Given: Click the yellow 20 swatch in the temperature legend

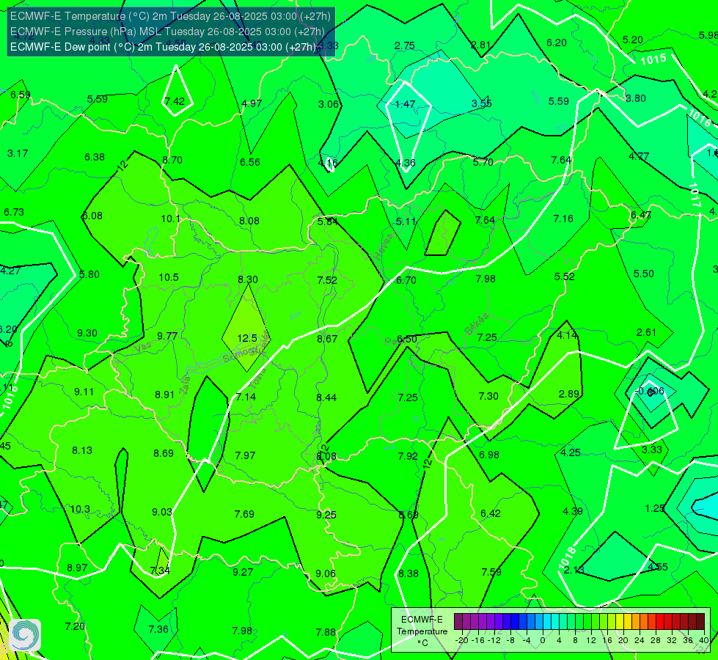Looking at the screenshot, I should pos(620,622).
